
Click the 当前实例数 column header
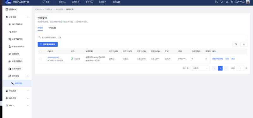(x=196, y=51)
